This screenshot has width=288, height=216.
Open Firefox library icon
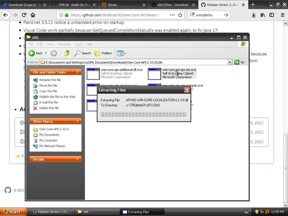(x=263, y=15)
